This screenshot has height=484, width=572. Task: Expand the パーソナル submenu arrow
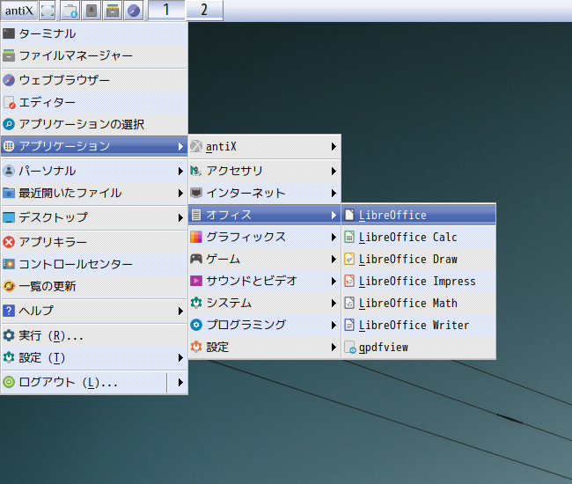180,171
